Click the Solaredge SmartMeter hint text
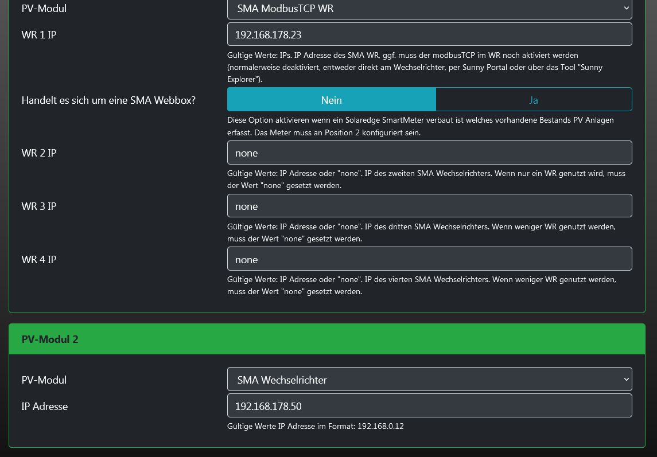657x457 pixels. 420,126
